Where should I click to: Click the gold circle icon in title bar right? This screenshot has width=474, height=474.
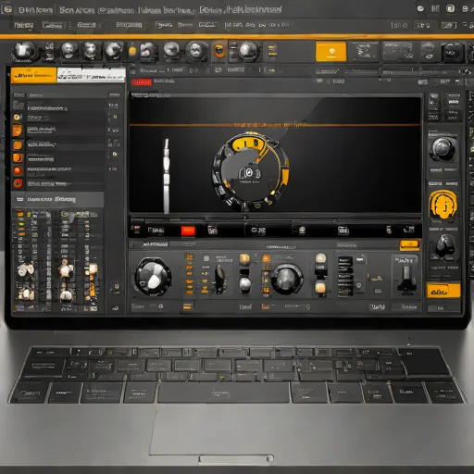click(450, 8)
